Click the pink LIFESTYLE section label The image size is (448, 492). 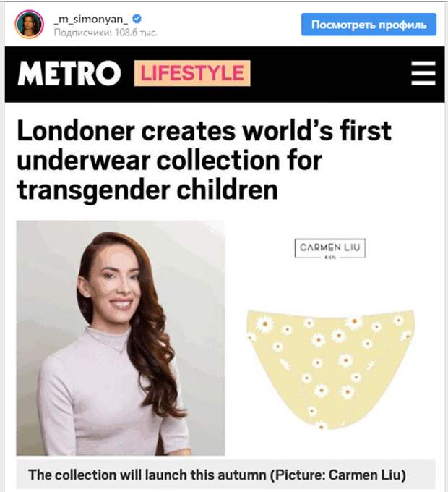192,73
